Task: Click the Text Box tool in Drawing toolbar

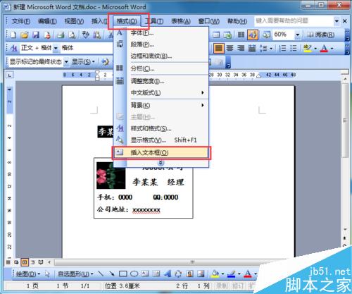Action: pyautogui.click(x=145, y=274)
